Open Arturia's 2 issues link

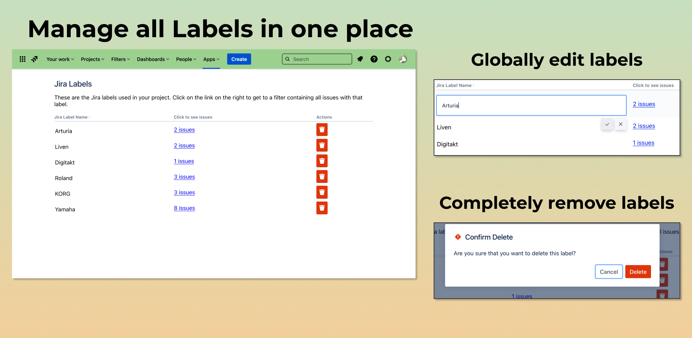(184, 130)
